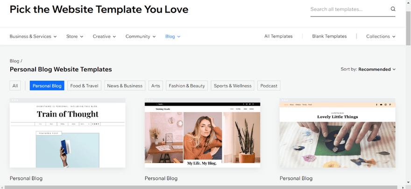
Task: Expand the Collections dropdown
Action: 381,36
